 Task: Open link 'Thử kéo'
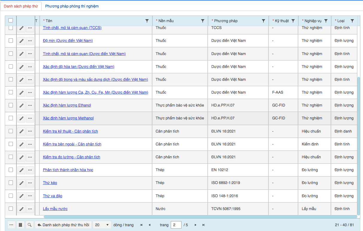point(50,183)
